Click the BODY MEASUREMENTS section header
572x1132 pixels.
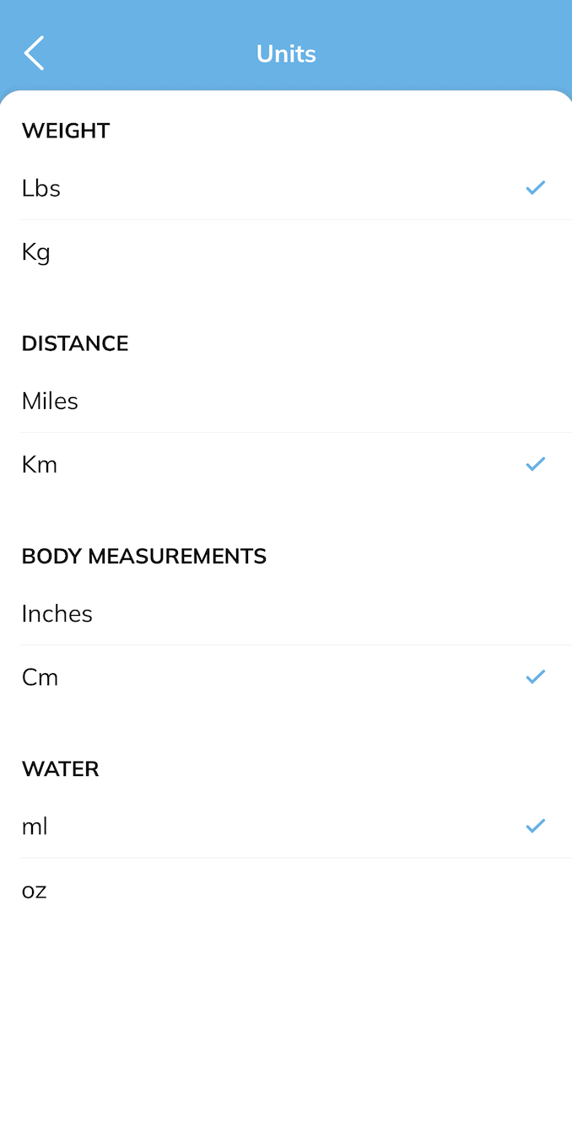144,556
